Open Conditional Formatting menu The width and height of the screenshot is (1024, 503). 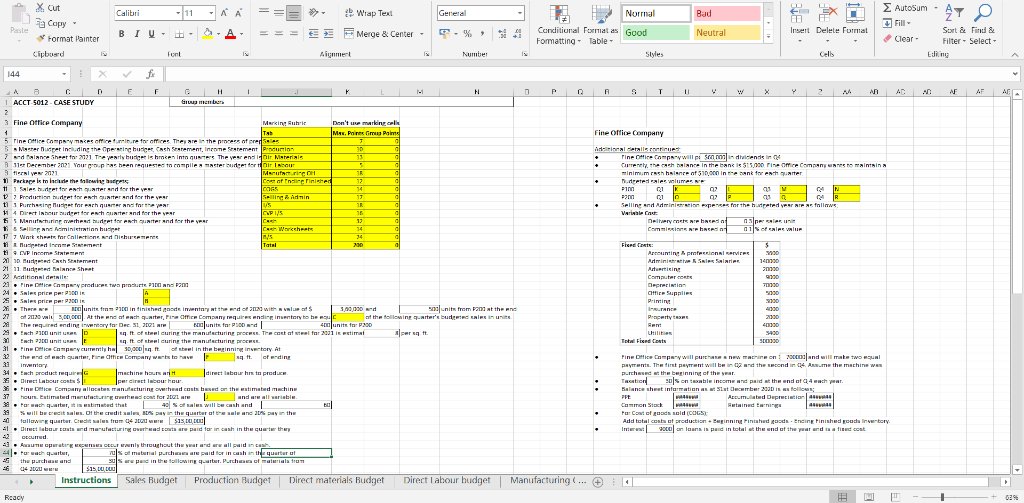(x=558, y=25)
